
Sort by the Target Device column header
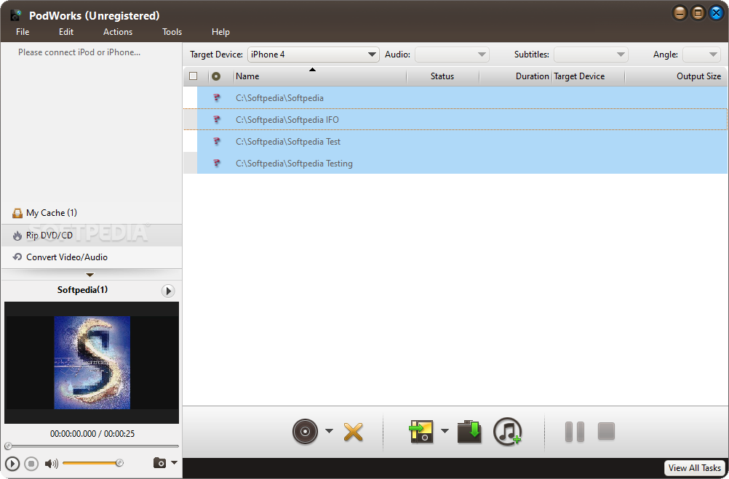(x=588, y=76)
